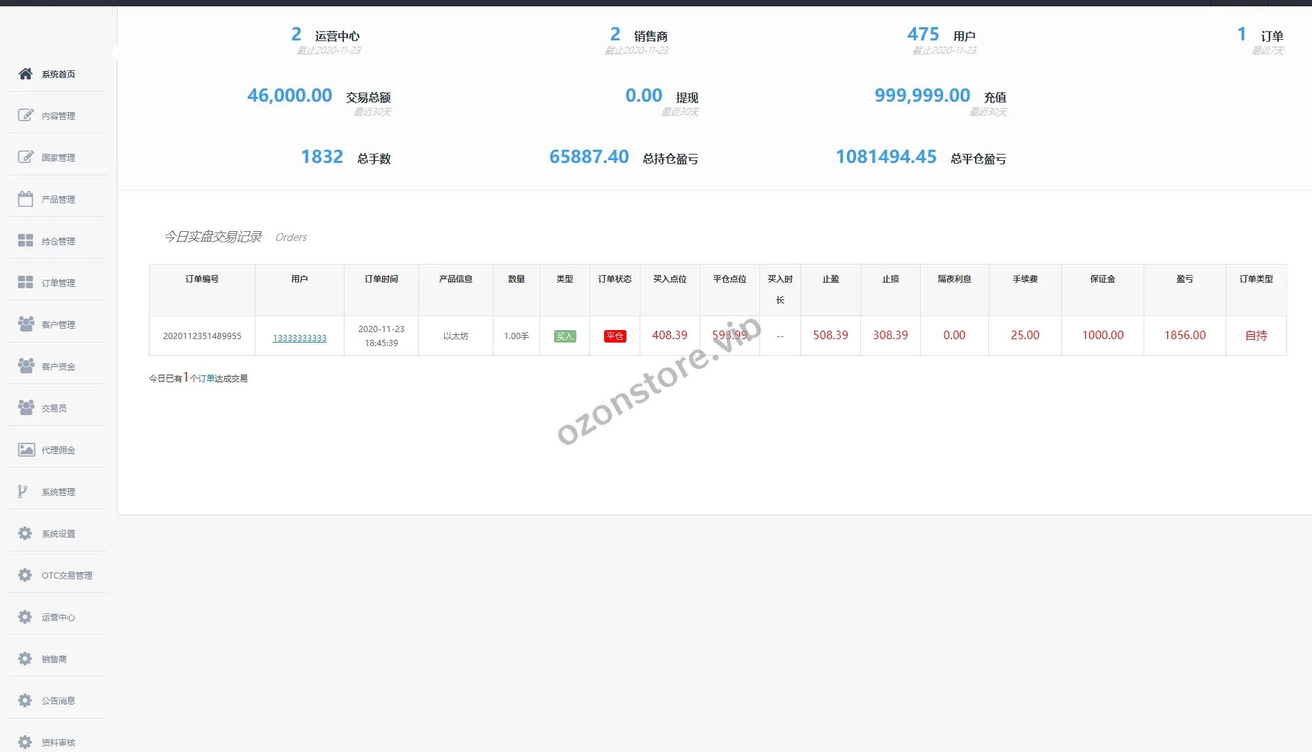Open the 国家管理 menu item

(x=58, y=158)
